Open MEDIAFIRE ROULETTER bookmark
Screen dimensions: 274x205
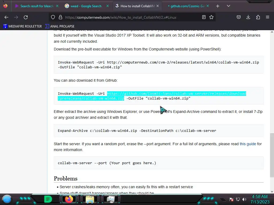click(x=22, y=26)
